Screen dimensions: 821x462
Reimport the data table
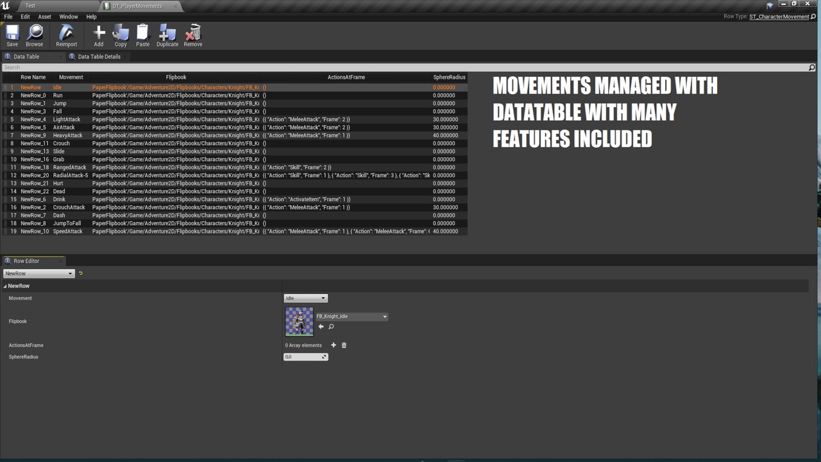click(x=66, y=35)
